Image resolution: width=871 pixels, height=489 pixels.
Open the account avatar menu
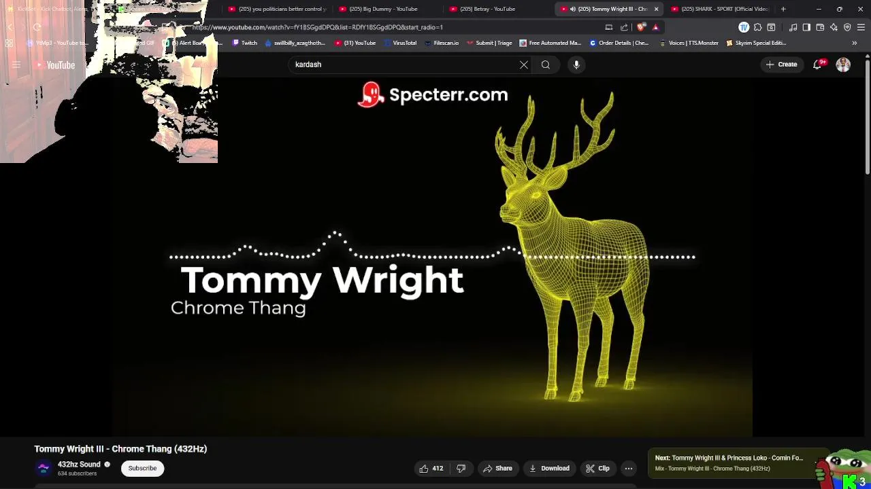tap(843, 65)
